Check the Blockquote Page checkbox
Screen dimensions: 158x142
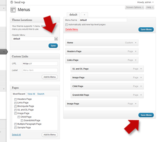[15, 106]
